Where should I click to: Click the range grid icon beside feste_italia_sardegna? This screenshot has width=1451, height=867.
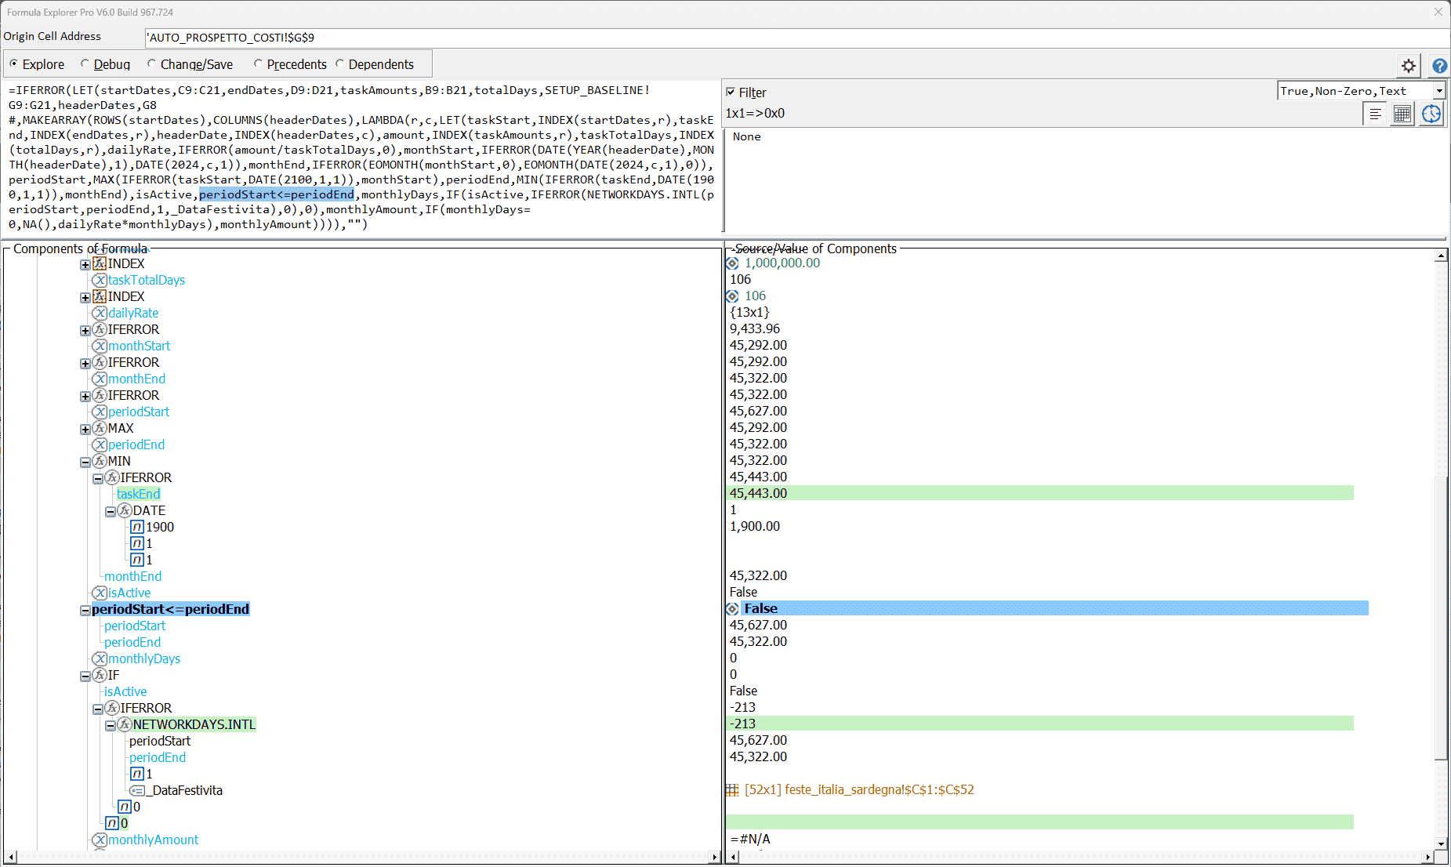tap(732, 790)
